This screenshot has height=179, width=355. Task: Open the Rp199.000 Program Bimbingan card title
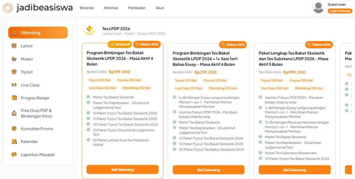[x=120, y=58]
